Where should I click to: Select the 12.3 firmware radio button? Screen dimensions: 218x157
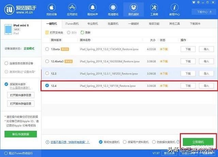[47, 73]
